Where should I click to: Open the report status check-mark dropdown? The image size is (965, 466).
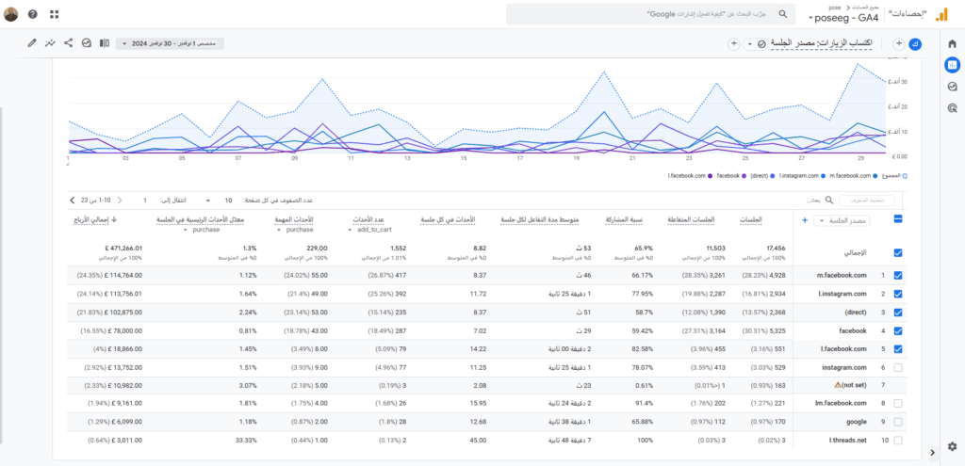point(755,43)
